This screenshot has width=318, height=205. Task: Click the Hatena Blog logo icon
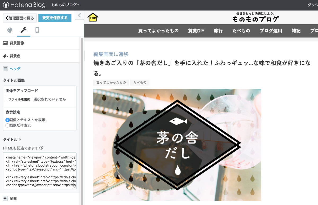[6, 5]
